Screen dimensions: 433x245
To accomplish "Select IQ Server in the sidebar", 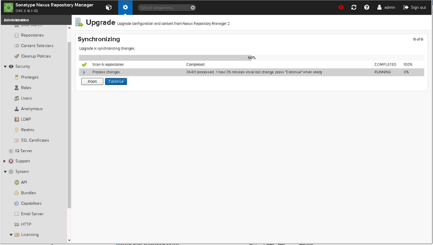I will [24, 151].
